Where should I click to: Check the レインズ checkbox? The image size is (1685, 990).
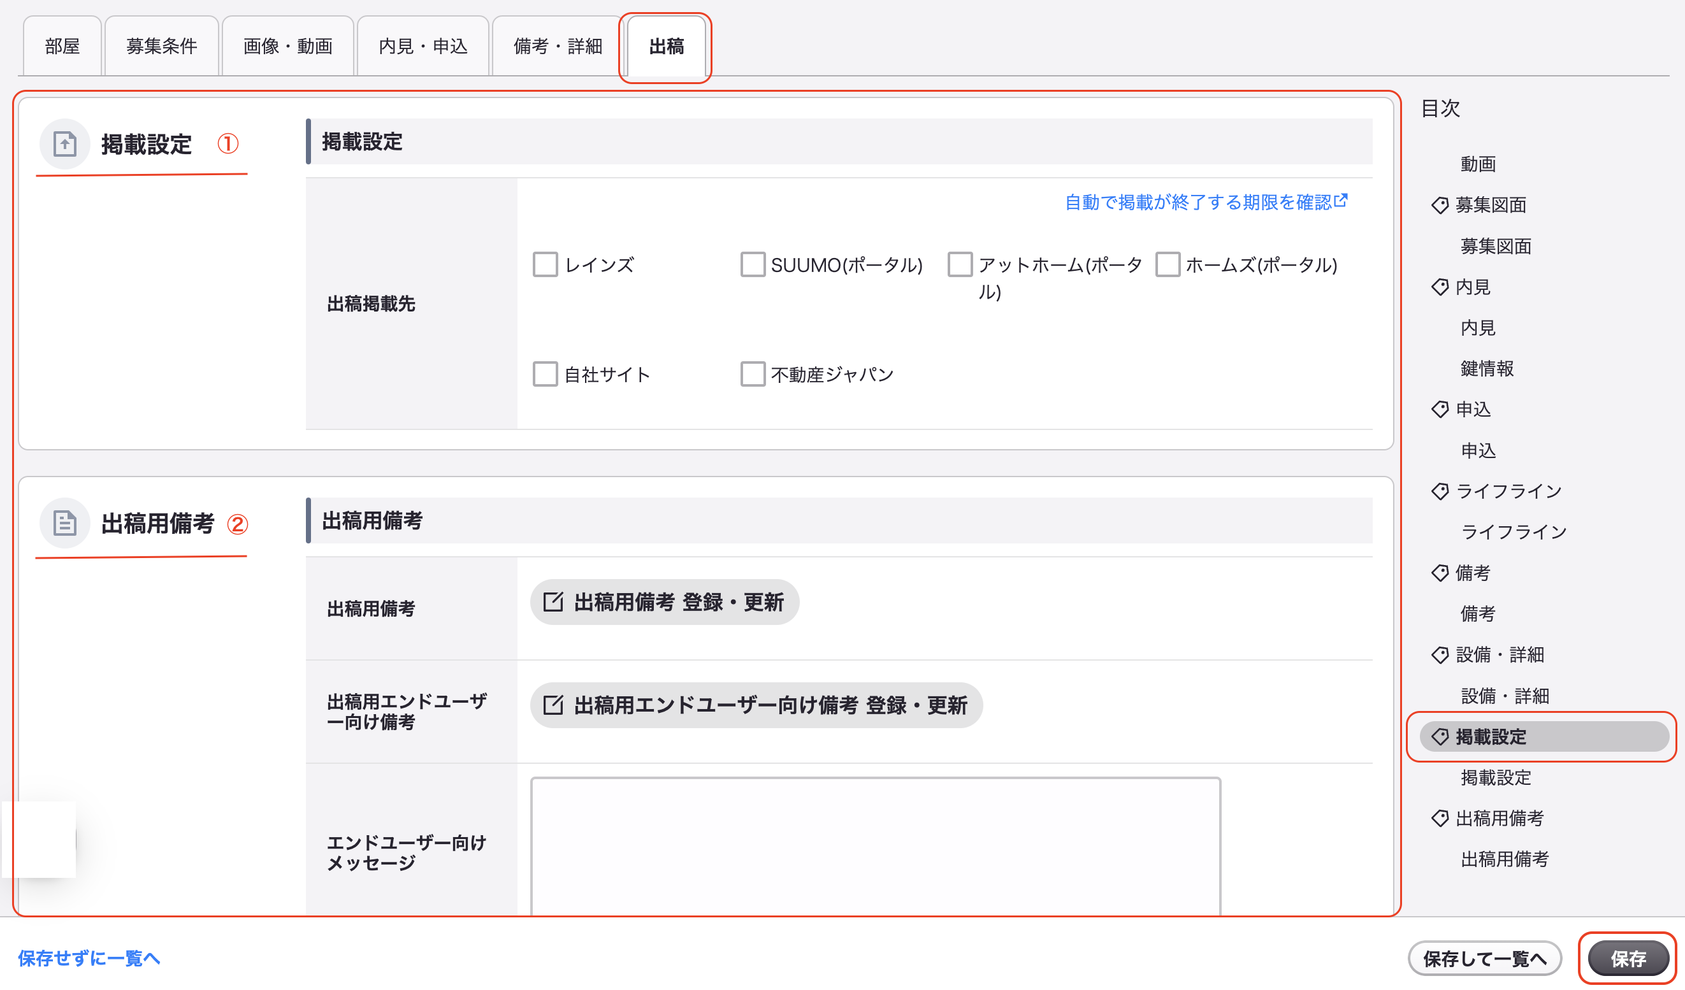pos(545,265)
